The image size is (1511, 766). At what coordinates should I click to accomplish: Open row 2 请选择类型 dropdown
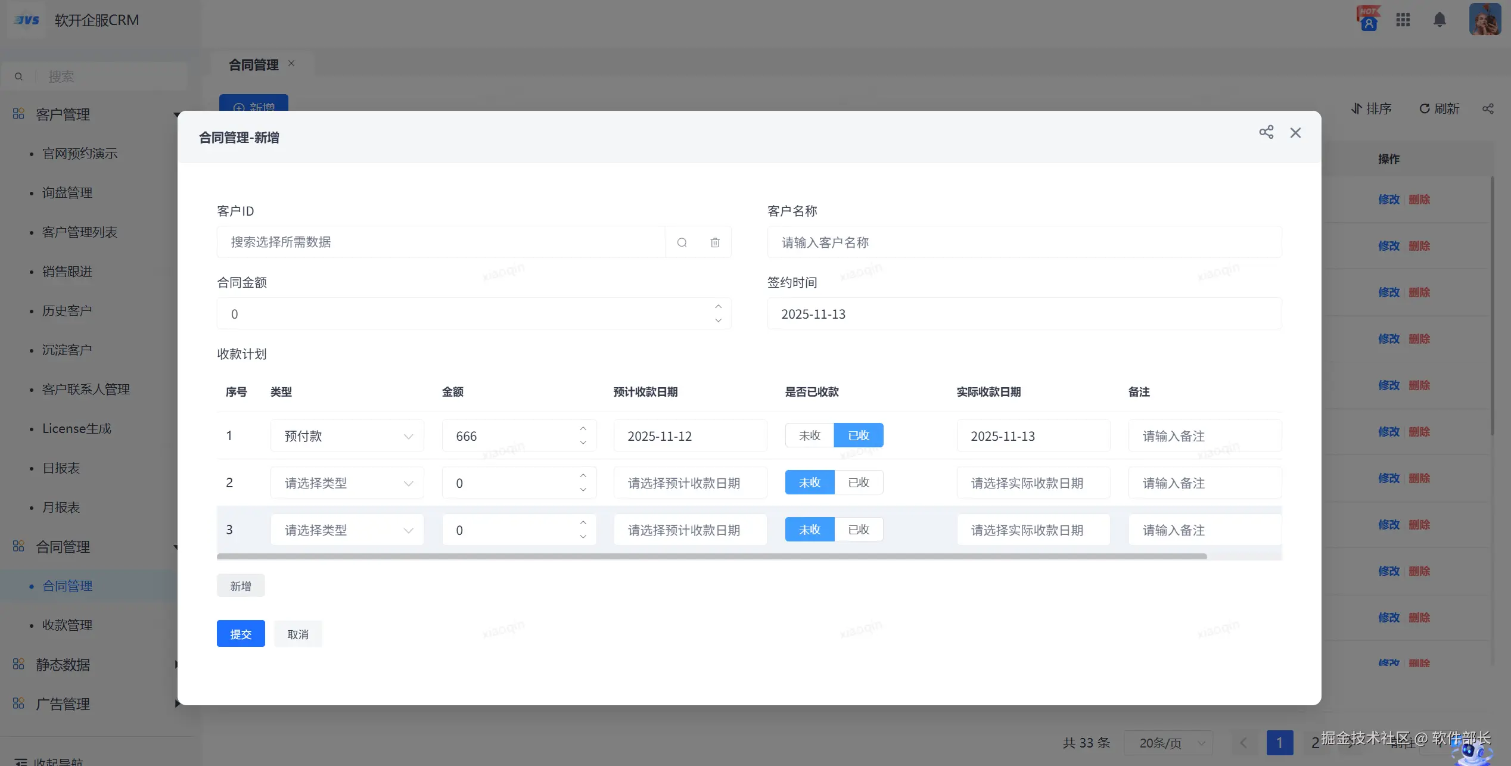tap(347, 483)
